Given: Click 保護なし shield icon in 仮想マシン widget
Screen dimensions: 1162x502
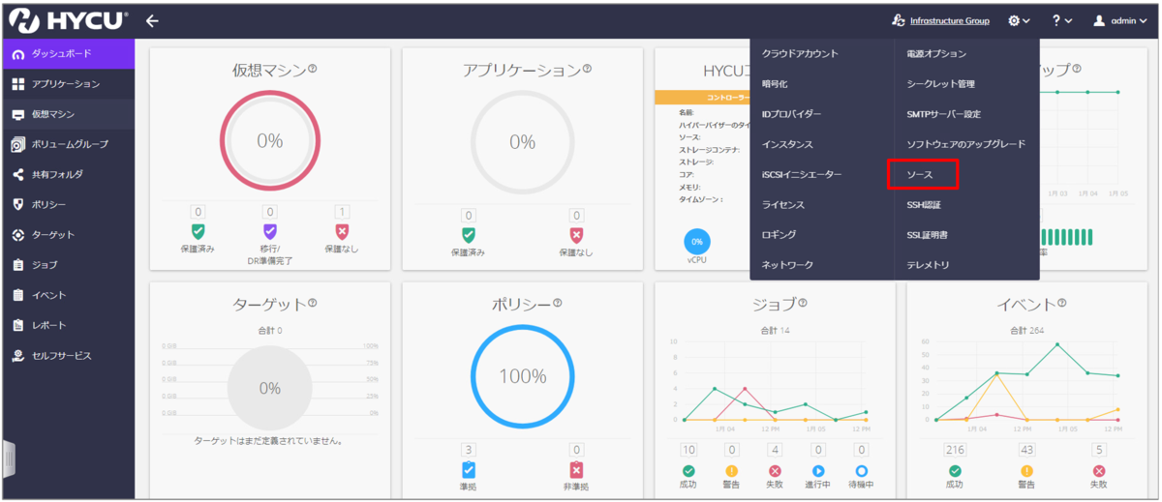Looking at the screenshot, I should 342,232.
